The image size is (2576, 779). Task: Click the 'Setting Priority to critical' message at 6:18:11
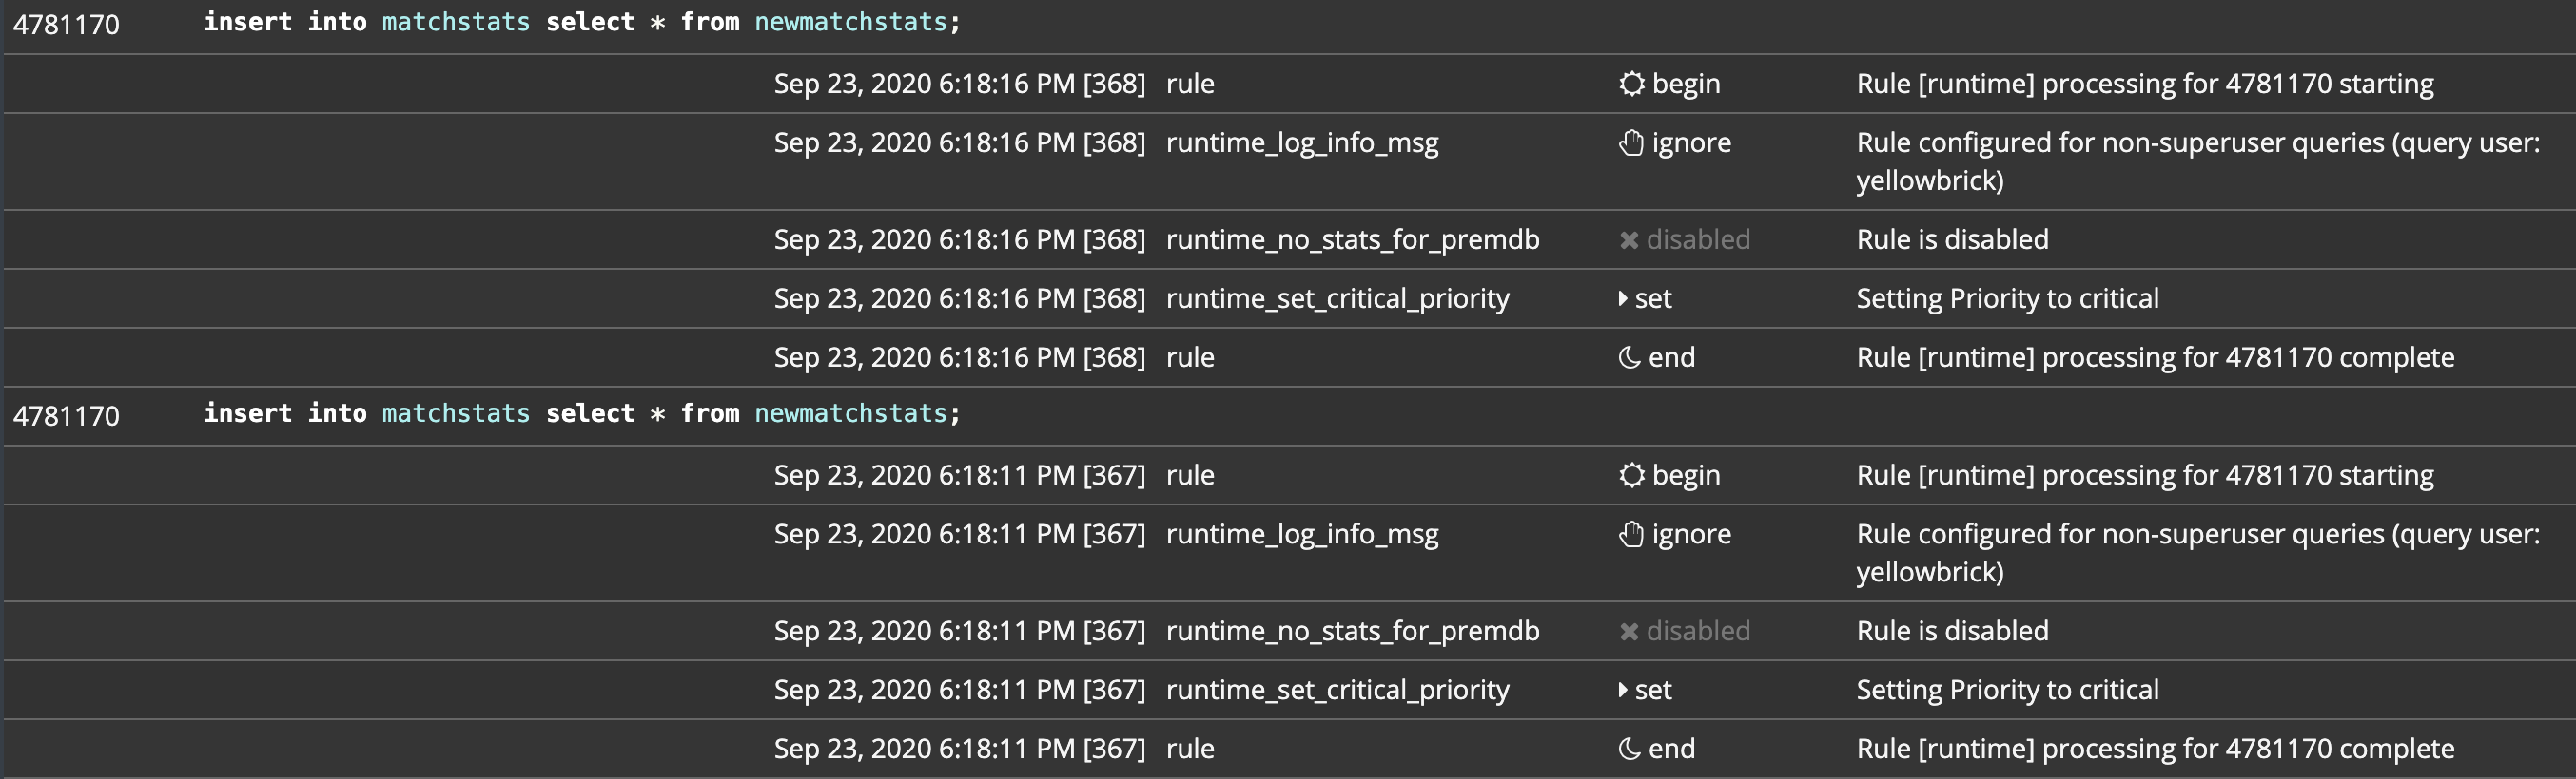pyautogui.click(x=2007, y=690)
